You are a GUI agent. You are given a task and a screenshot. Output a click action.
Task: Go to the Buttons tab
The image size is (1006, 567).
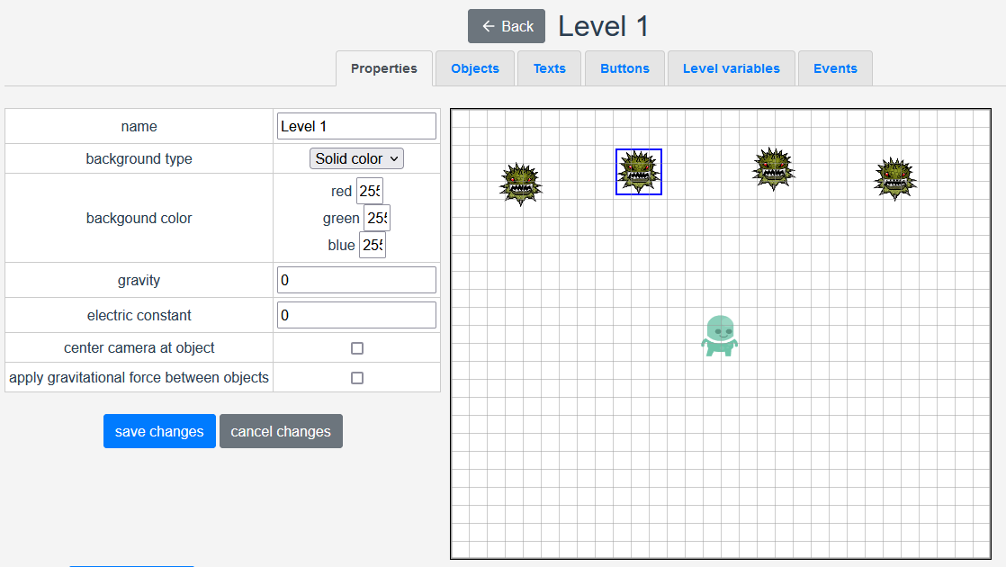(x=624, y=68)
